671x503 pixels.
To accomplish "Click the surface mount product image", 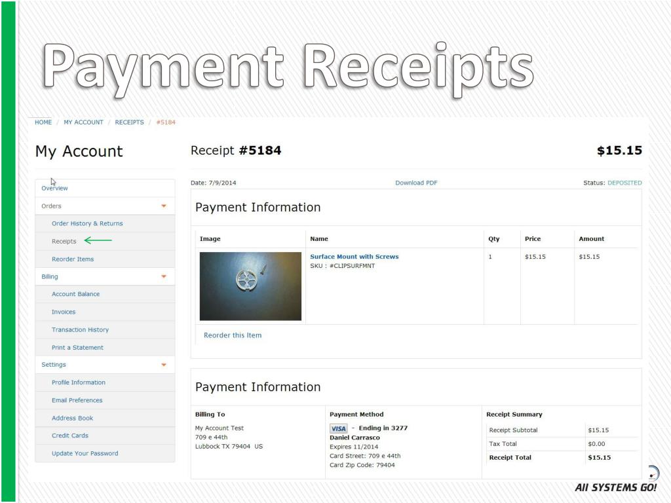I will coord(250,286).
